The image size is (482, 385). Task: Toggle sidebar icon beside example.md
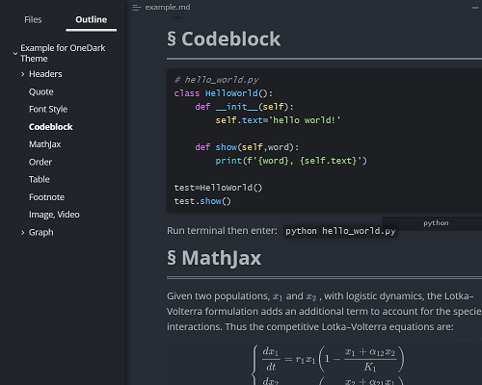tap(137, 8)
